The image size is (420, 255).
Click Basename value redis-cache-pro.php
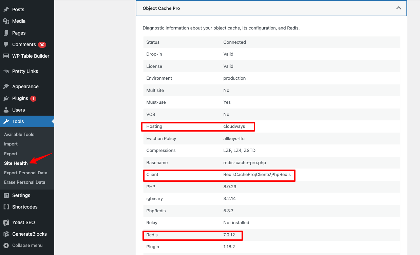[245, 162]
